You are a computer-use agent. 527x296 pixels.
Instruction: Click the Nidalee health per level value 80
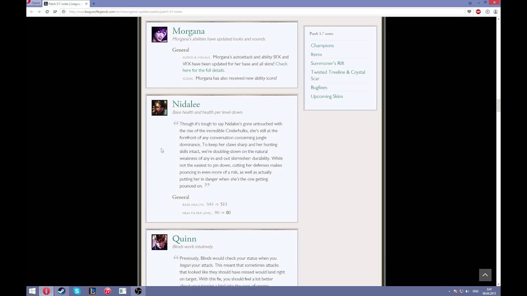[228, 213]
